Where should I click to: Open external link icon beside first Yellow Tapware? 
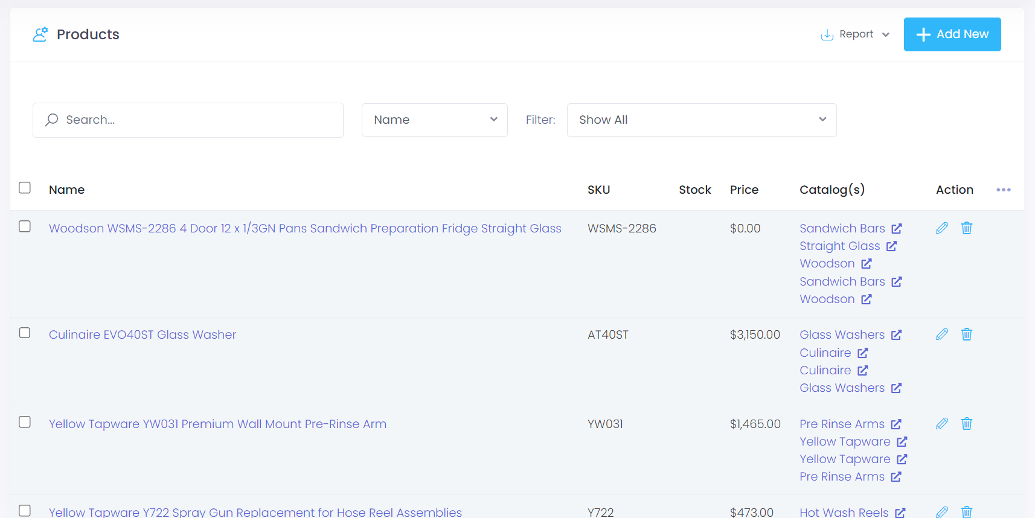(x=902, y=441)
